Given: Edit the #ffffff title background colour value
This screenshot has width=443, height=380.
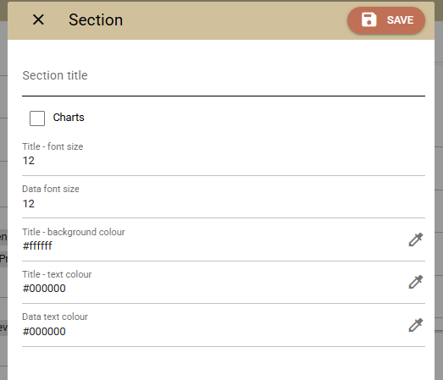Looking at the screenshot, I should (x=37, y=246).
